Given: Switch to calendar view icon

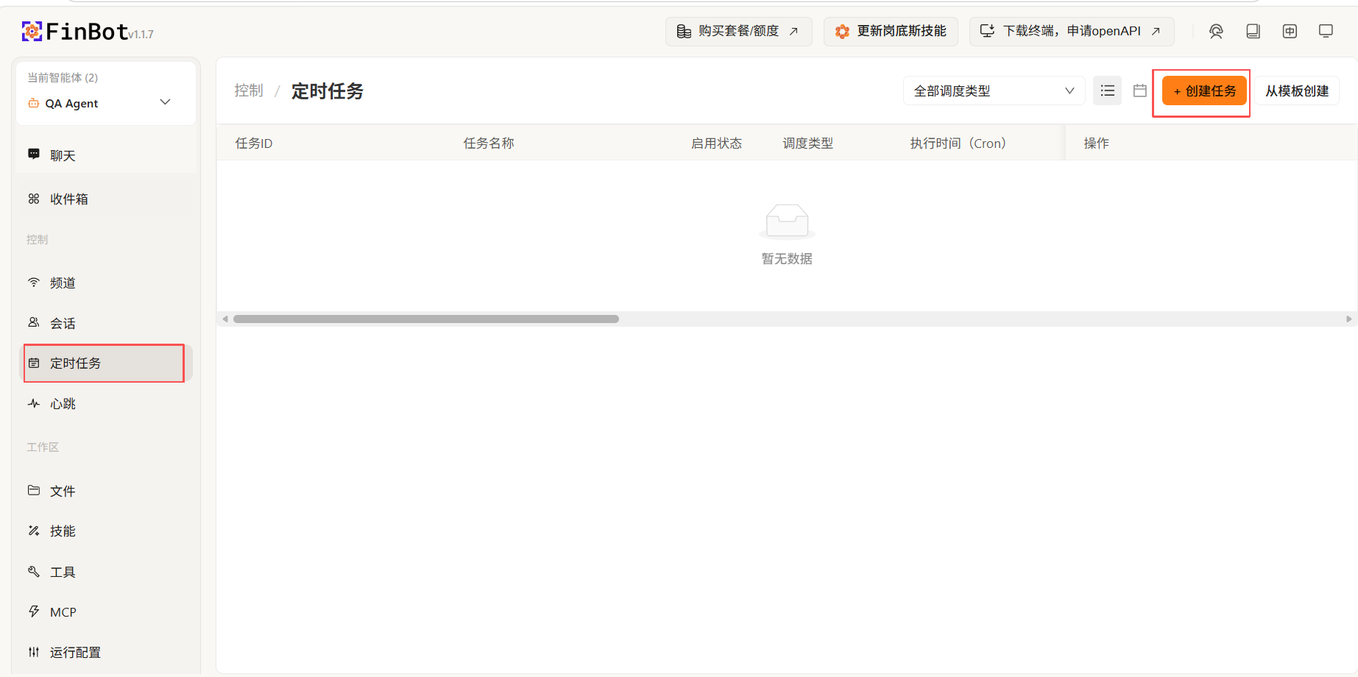Looking at the screenshot, I should [1139, 91].
